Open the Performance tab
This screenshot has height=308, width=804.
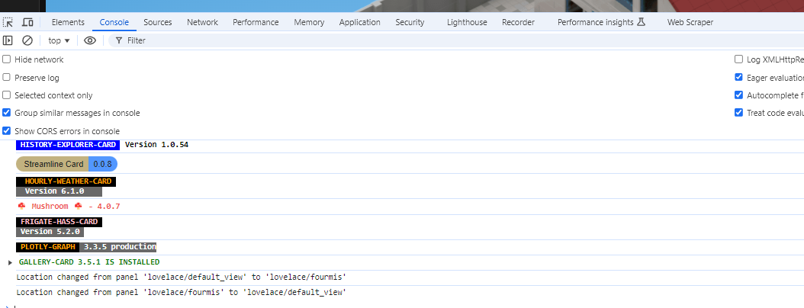(x=256, y=23)
